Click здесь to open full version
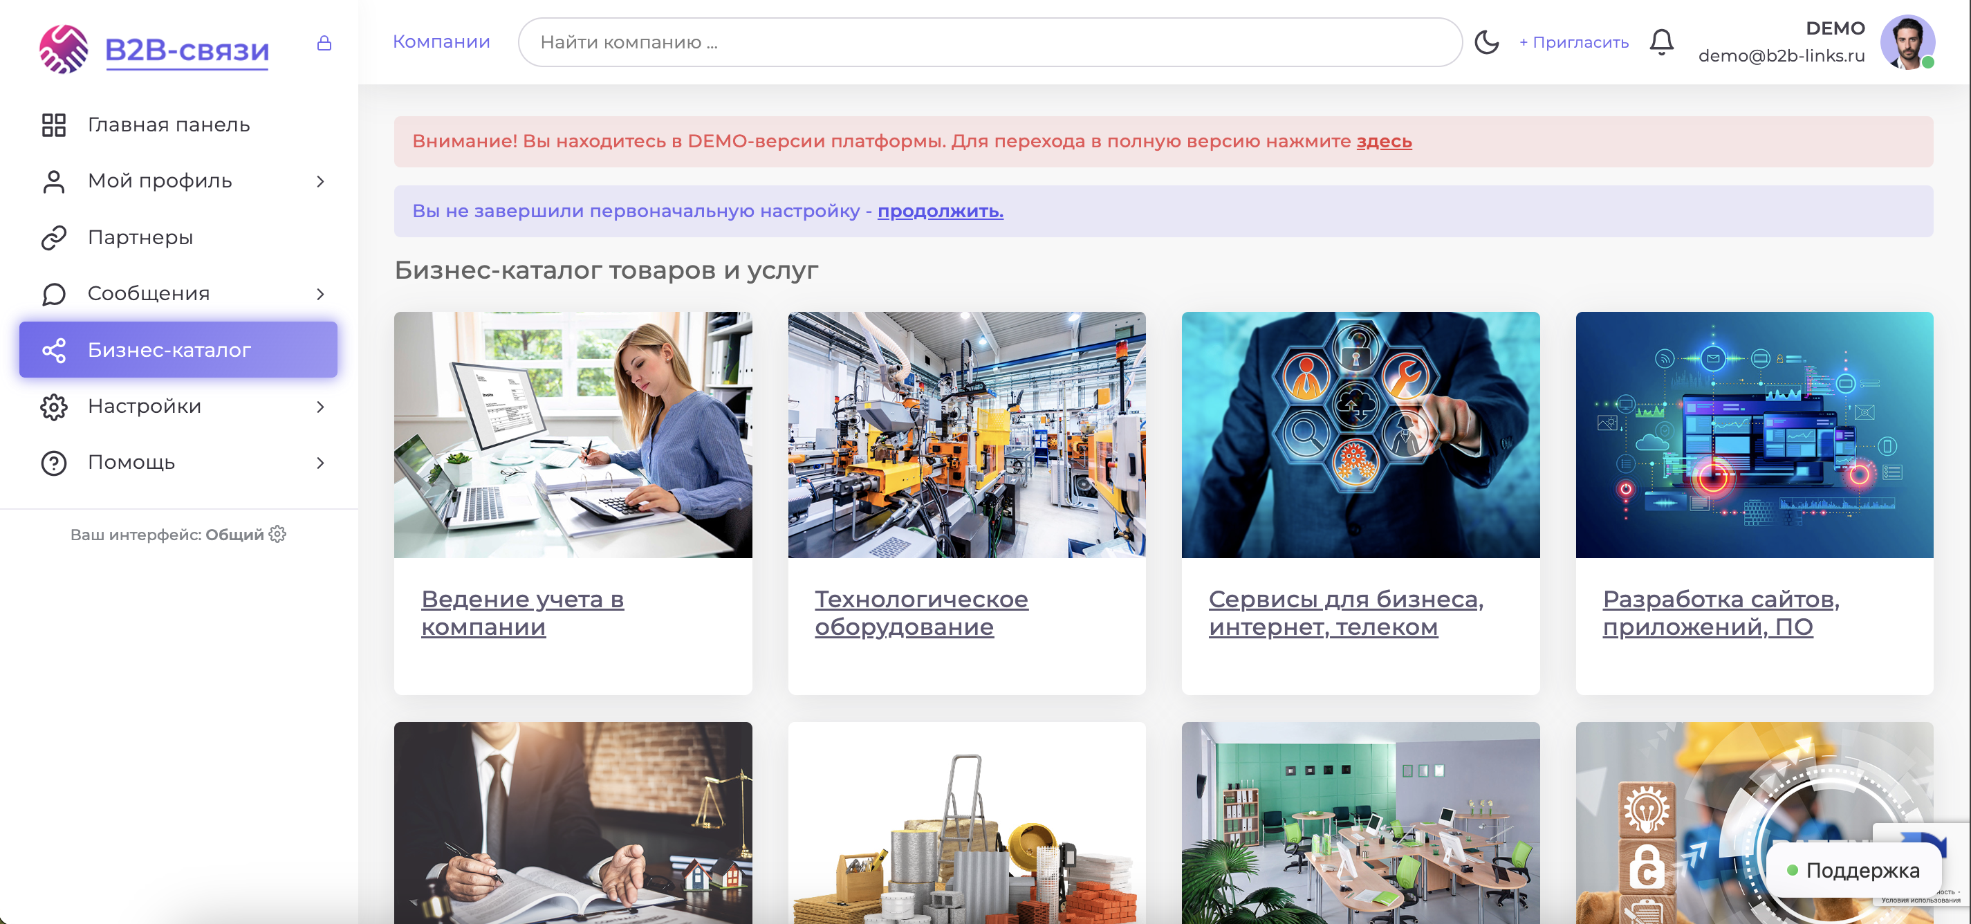 click(x=1383, y=142)
